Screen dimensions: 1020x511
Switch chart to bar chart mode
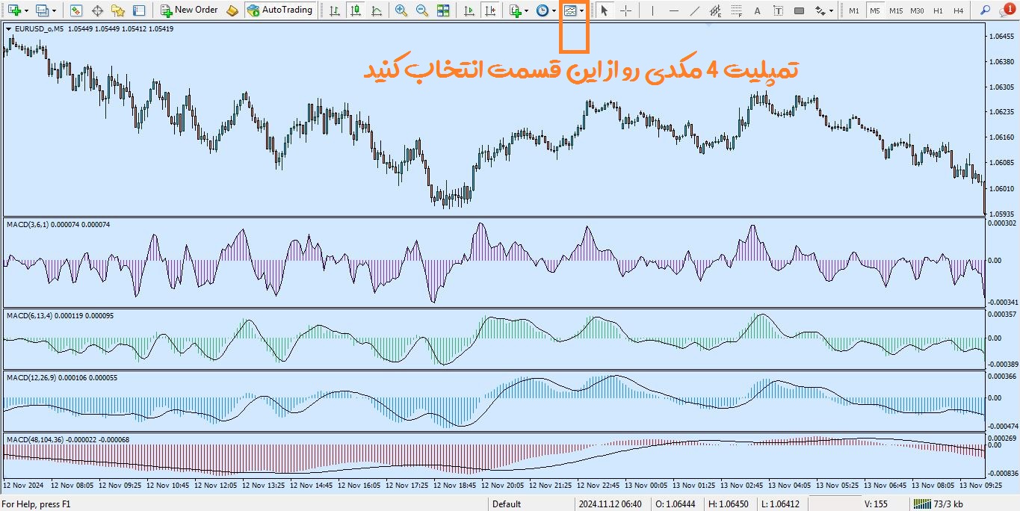[334, 10]
